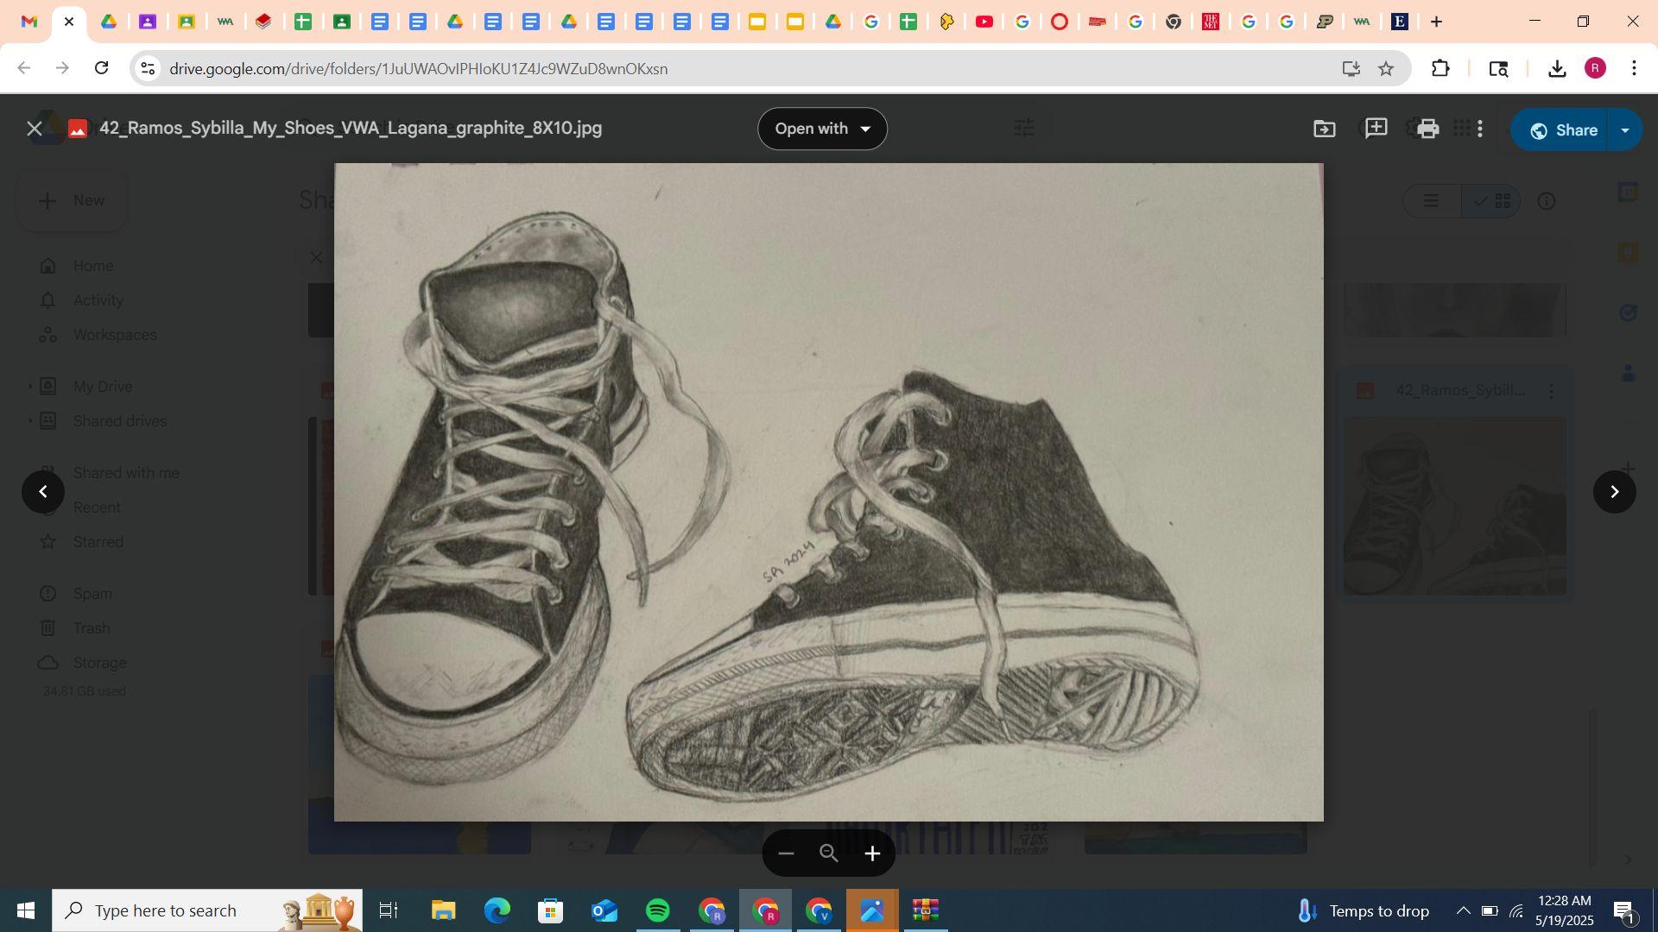Select Activity in the Drive sidebar
The width and height of the screenshot is (1658, 932).
[x=98, y=300]
